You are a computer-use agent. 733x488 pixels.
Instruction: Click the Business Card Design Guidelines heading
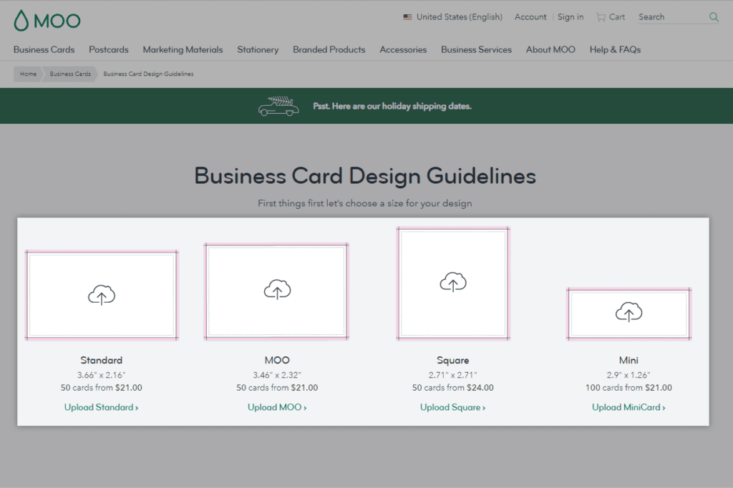point(365,176)
